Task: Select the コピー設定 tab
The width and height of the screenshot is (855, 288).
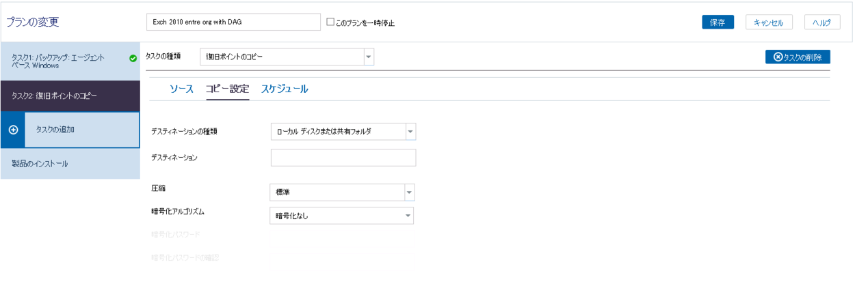Action: point(227,89)
